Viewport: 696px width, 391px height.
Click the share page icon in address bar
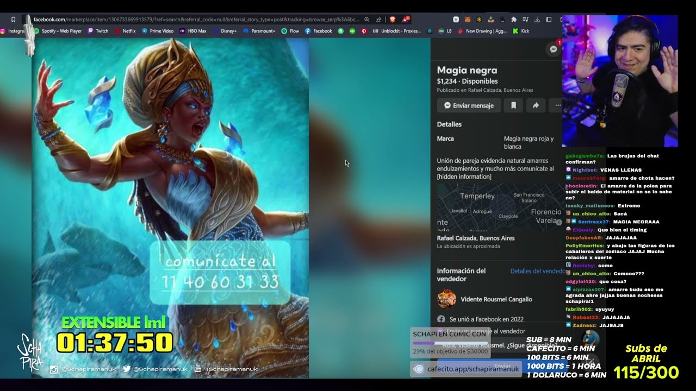click(x=378, y=20)
